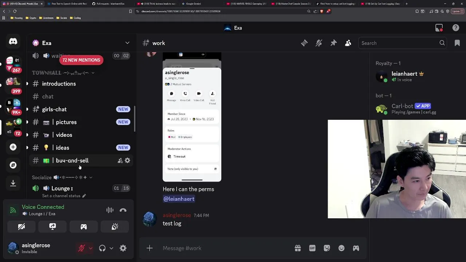Image resolution: width=466 pixels, height=262 pixels.
Task: Open apps launcher controller icon in message bar
Action: (356, 248)
